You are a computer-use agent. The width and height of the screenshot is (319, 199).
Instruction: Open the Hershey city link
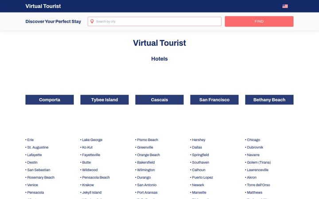point(199,140)
